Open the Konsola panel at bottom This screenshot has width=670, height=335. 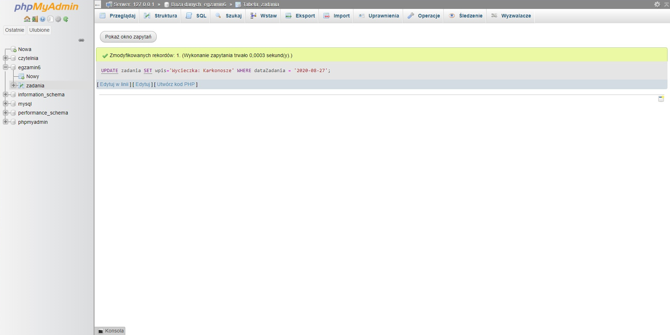click(x=111, y=331)
